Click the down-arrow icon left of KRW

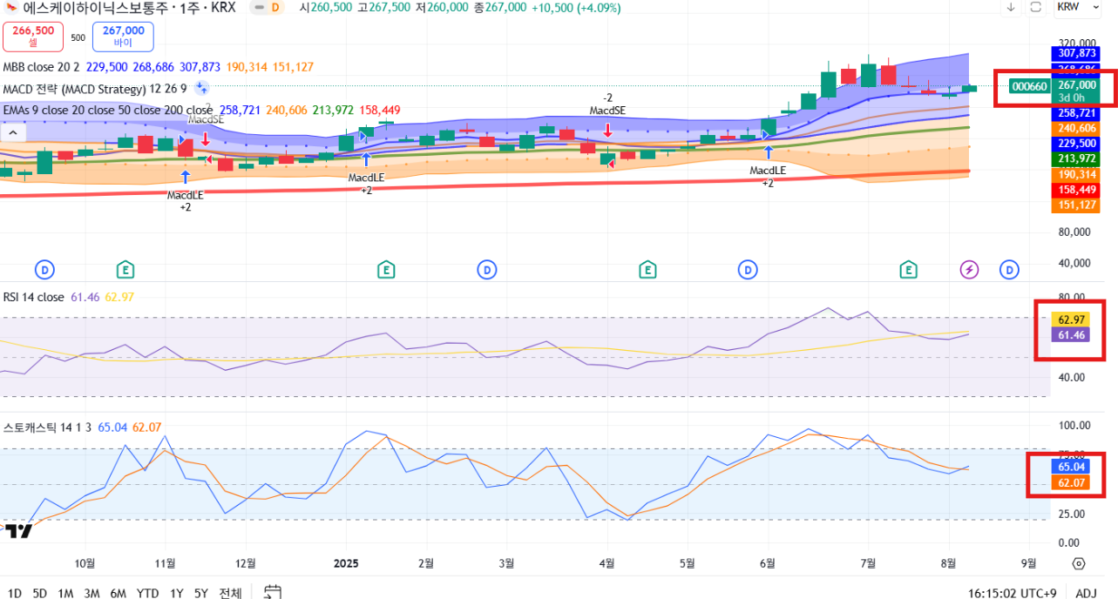(x=1011, y=7)
